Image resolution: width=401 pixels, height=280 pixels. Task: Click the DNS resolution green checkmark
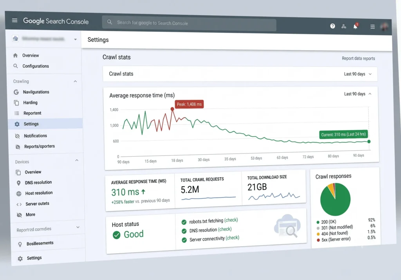coord(184,231)
